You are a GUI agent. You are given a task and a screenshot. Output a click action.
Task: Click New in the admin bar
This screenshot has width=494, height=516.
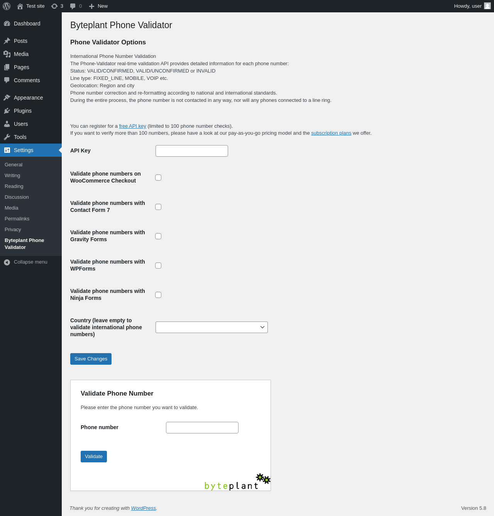[103, 6]
